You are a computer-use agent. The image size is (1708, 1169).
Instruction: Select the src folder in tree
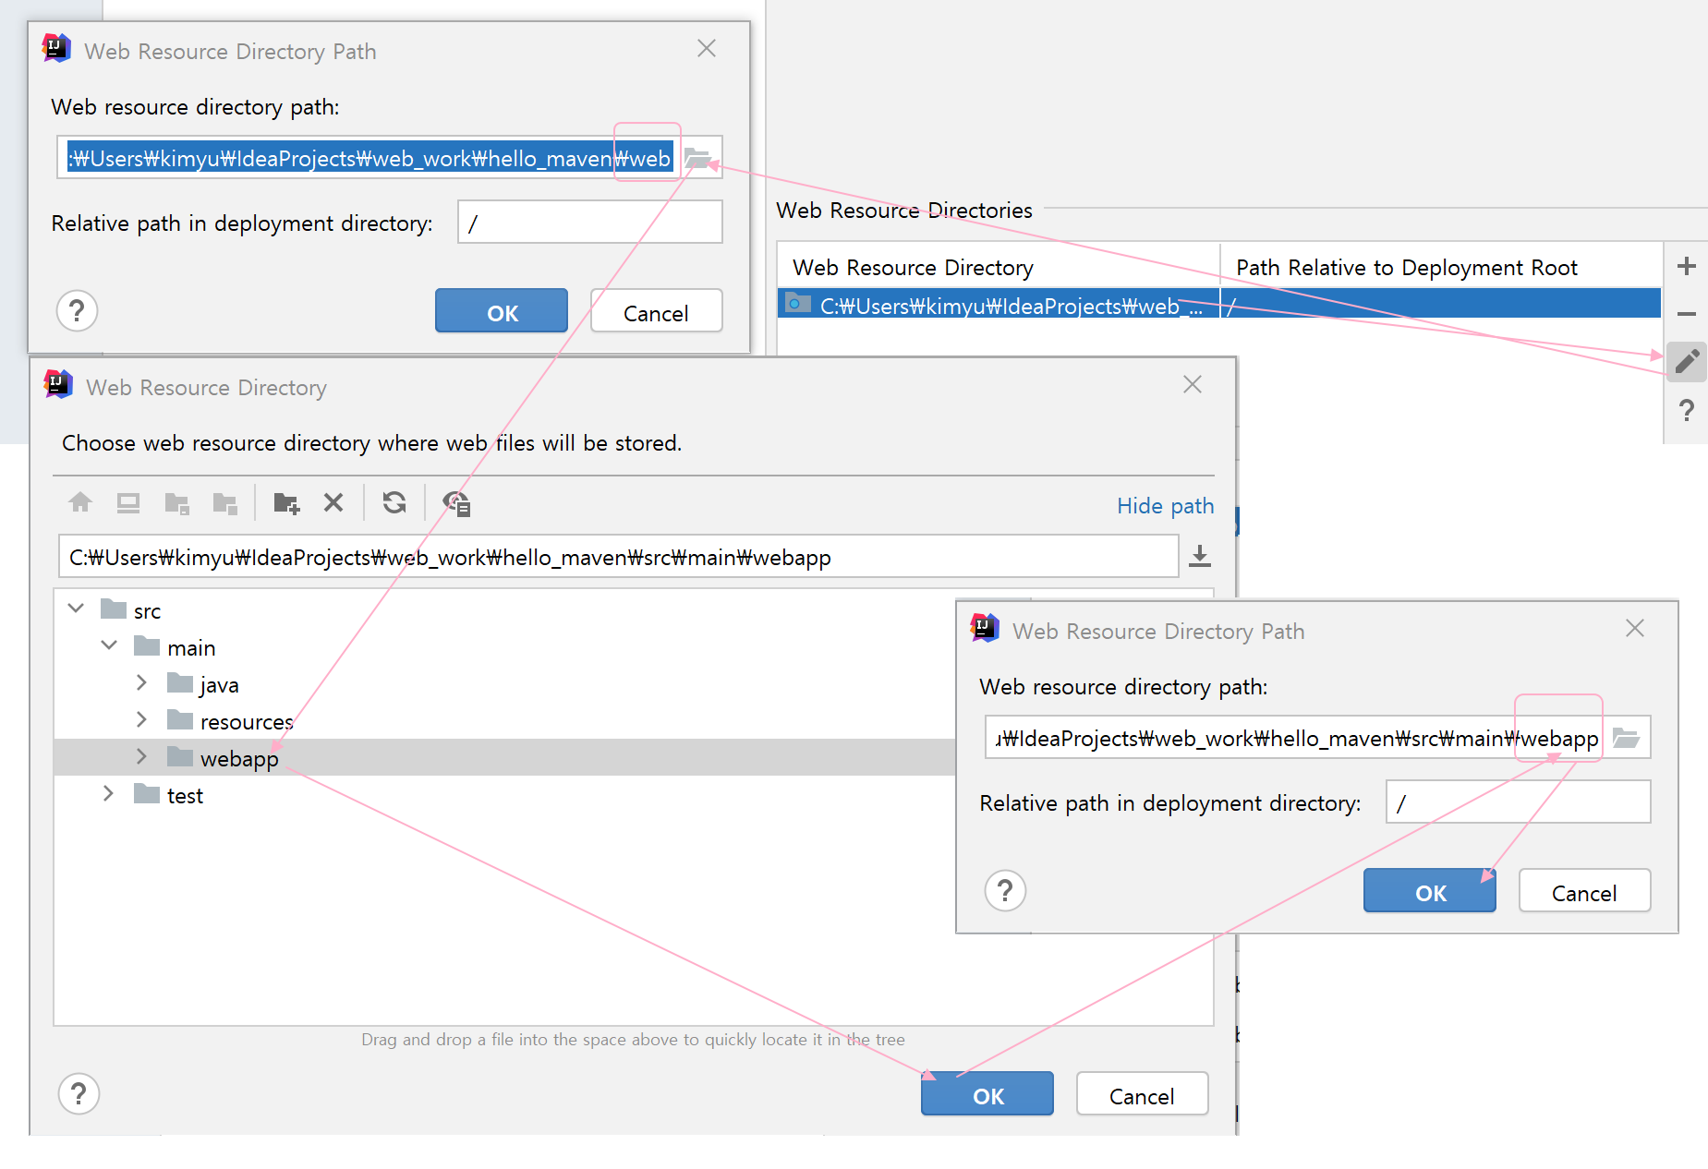point(131,610)
